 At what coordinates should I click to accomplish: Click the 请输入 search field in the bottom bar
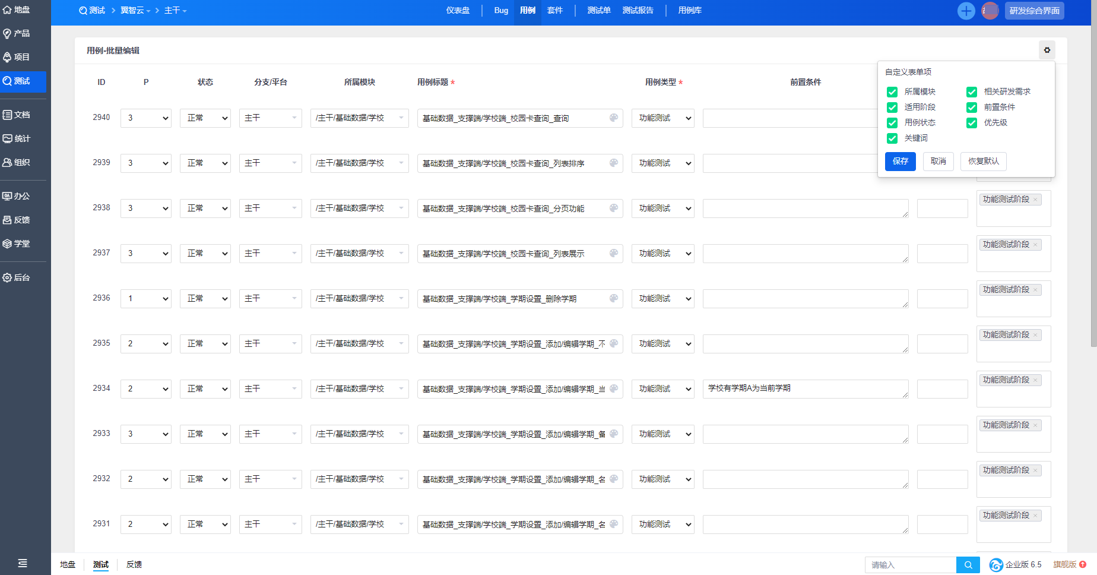[x=911, y=565]
